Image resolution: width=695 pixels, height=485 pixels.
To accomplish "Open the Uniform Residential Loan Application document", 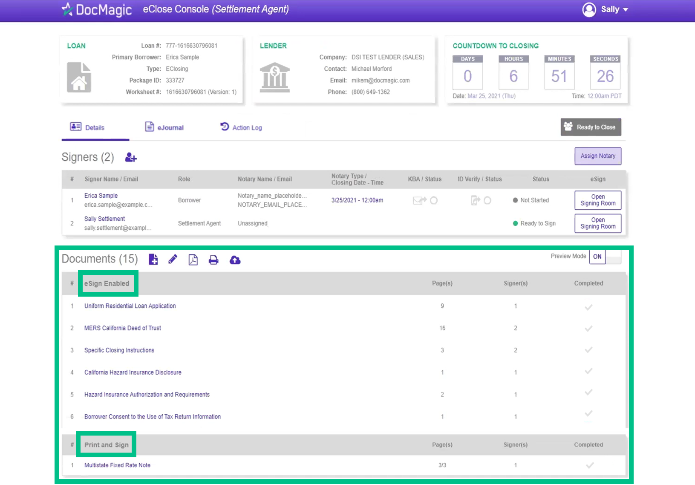I will [130, 306].
